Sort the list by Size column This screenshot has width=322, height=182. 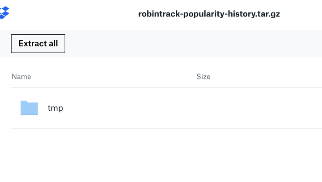(203, 77)
